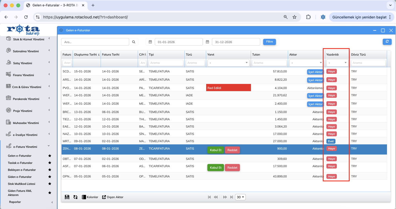396x209 pixels.
Task: Click the reload arrows icon in bottom toolbar
Action: pyautogui.click(x=75, y=197)
